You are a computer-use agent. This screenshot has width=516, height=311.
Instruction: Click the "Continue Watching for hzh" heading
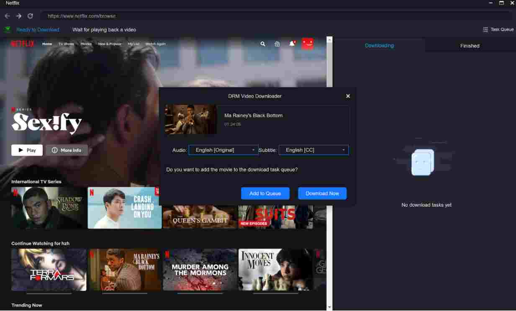[40, 244]
